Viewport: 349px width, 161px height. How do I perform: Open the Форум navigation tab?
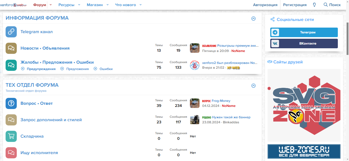tap(40, 5)
